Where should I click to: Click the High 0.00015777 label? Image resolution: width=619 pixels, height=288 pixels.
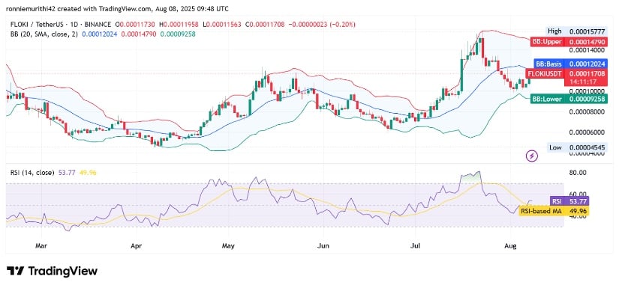(577, 31)
